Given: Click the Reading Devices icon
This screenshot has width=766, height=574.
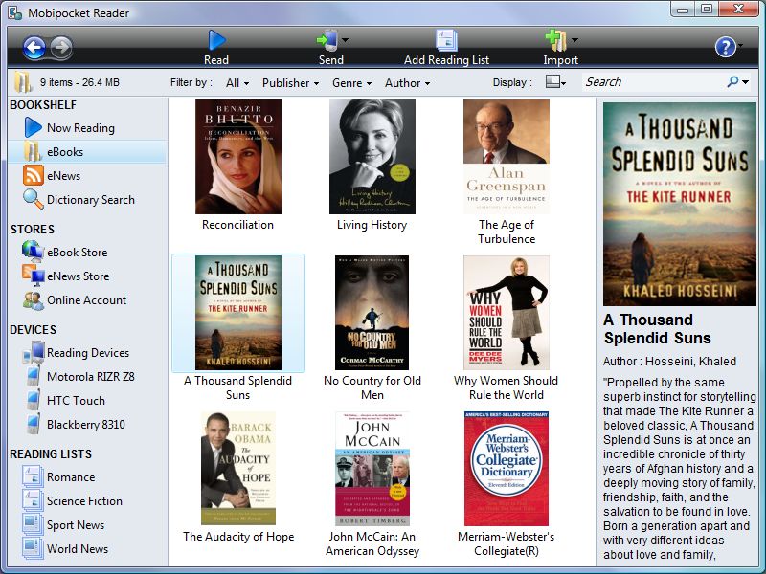Looking at the screenshot, I should coord(34,352).
